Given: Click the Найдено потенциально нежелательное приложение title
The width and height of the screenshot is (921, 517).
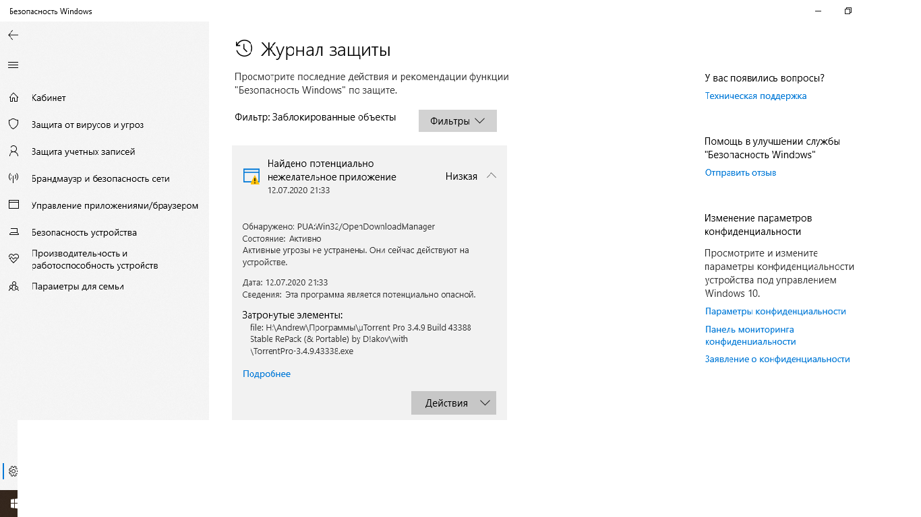Looking at the screenshot, I should [332, 170].
